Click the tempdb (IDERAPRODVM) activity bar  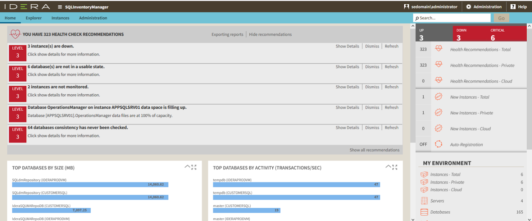click(297, 184)
